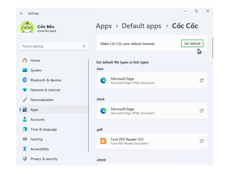Open Home in the sidebar
Image resolution: width=231 pixels, height=174 pixels.
[54, 60]
